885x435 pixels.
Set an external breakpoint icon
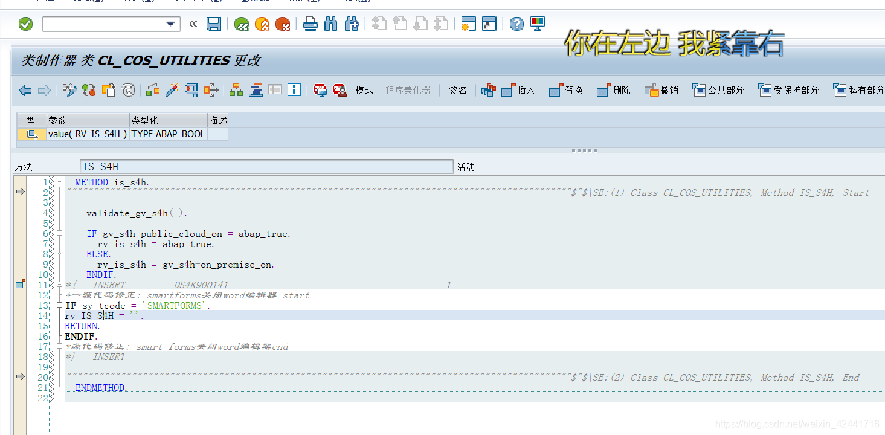point(340,91)
